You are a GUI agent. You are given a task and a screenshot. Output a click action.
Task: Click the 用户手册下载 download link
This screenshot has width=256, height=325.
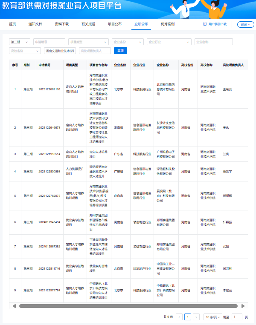(x=218, y=24)
